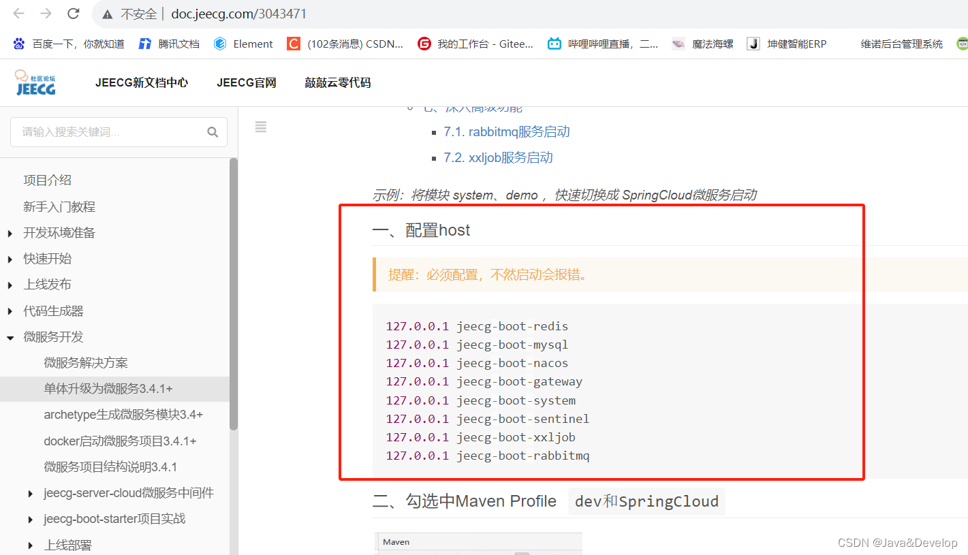
Task: Open 微服务项目结构说明3.4.1 page
Action: (x=110, y=467)
